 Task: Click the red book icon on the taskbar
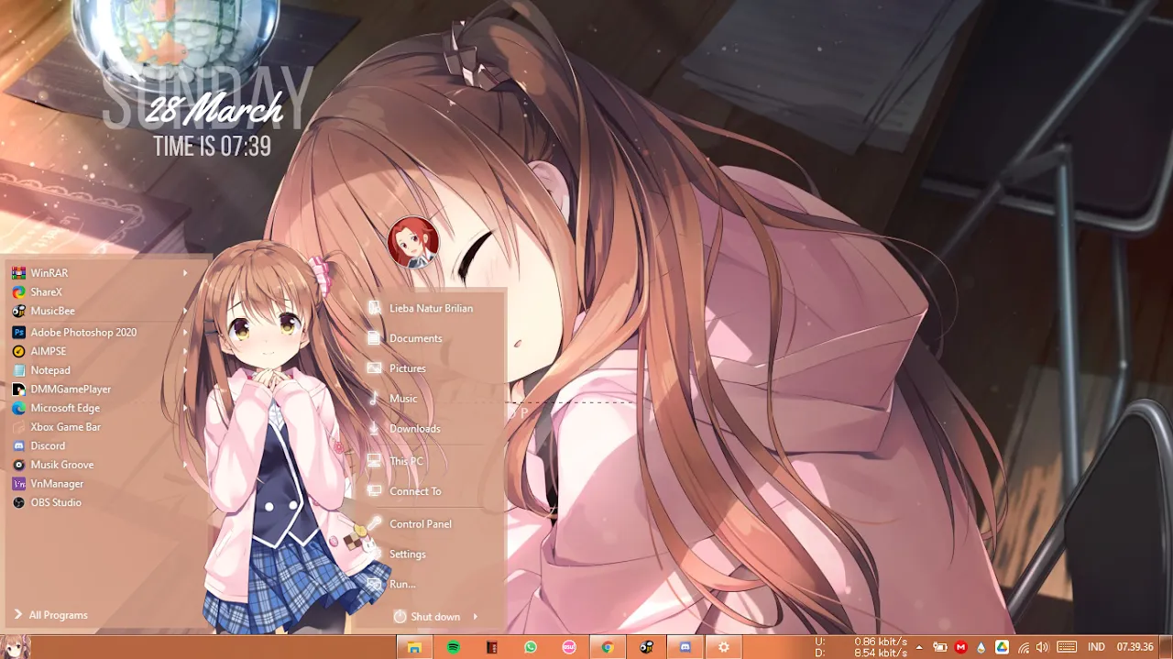click(x=492, y=647)
